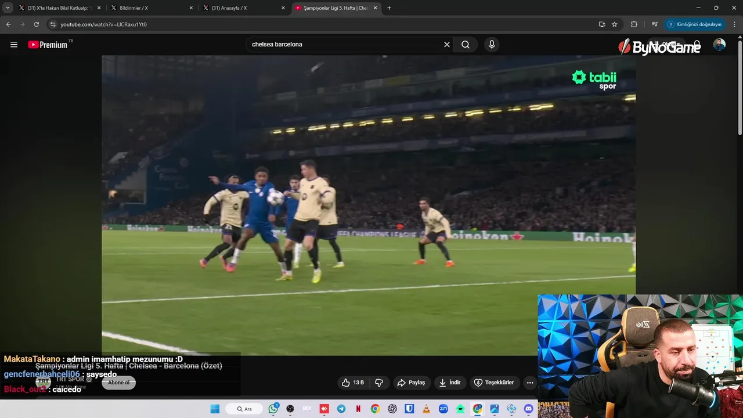This screenshot has width=743, height=418.
Task: Click 'Kimliğinizi doğrulayın' profile button
Action: 694,24
